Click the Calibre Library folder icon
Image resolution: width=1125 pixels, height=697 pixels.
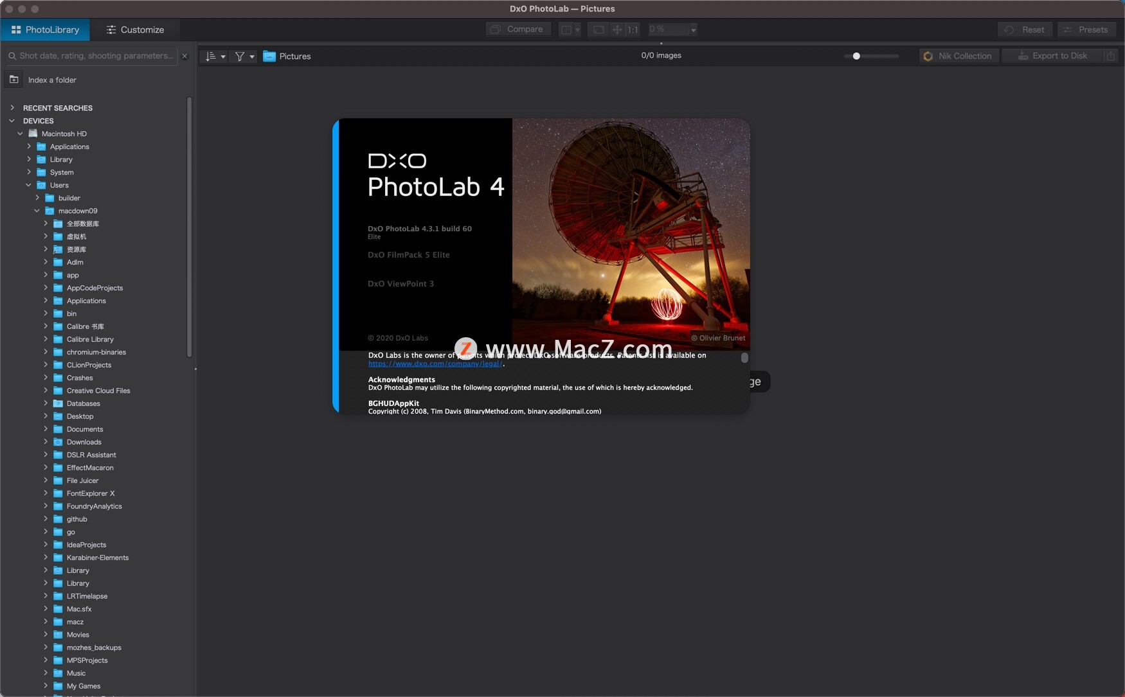click(58, 339)
